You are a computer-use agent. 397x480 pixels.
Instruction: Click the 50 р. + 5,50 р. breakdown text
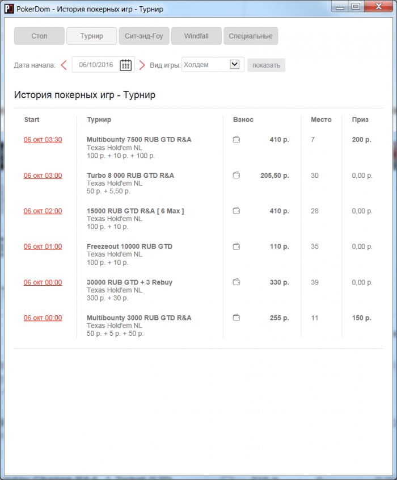tap(108, 191)
